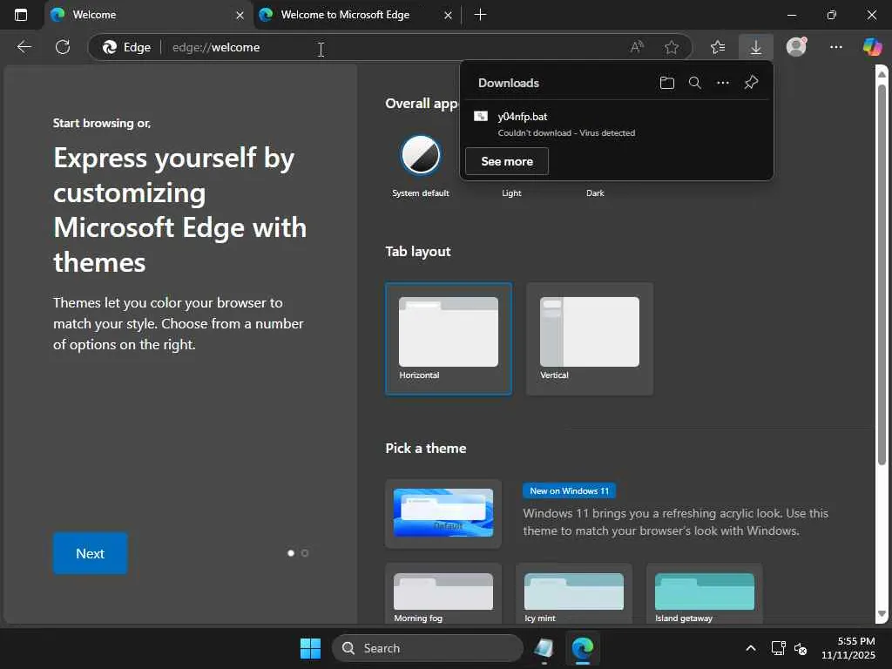The image size is (892, 669).
Task: Launch the Copilot icon
Action: 872,47
